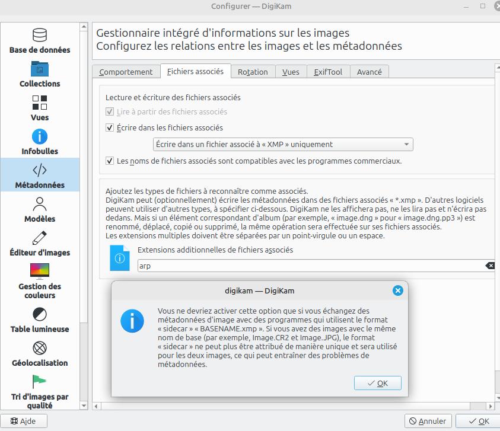Select the Métadonnées code icon
500x431 pixels.
(40, 170)
